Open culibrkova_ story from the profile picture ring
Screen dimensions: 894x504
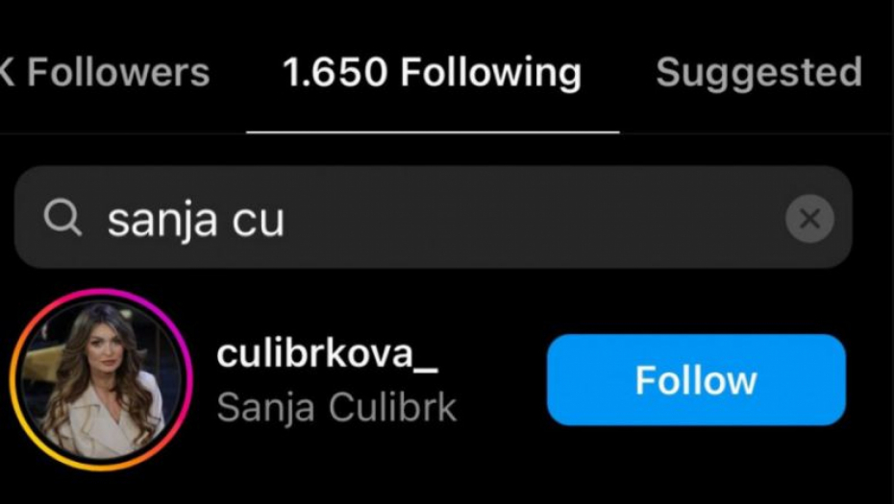tap(101, 380)
